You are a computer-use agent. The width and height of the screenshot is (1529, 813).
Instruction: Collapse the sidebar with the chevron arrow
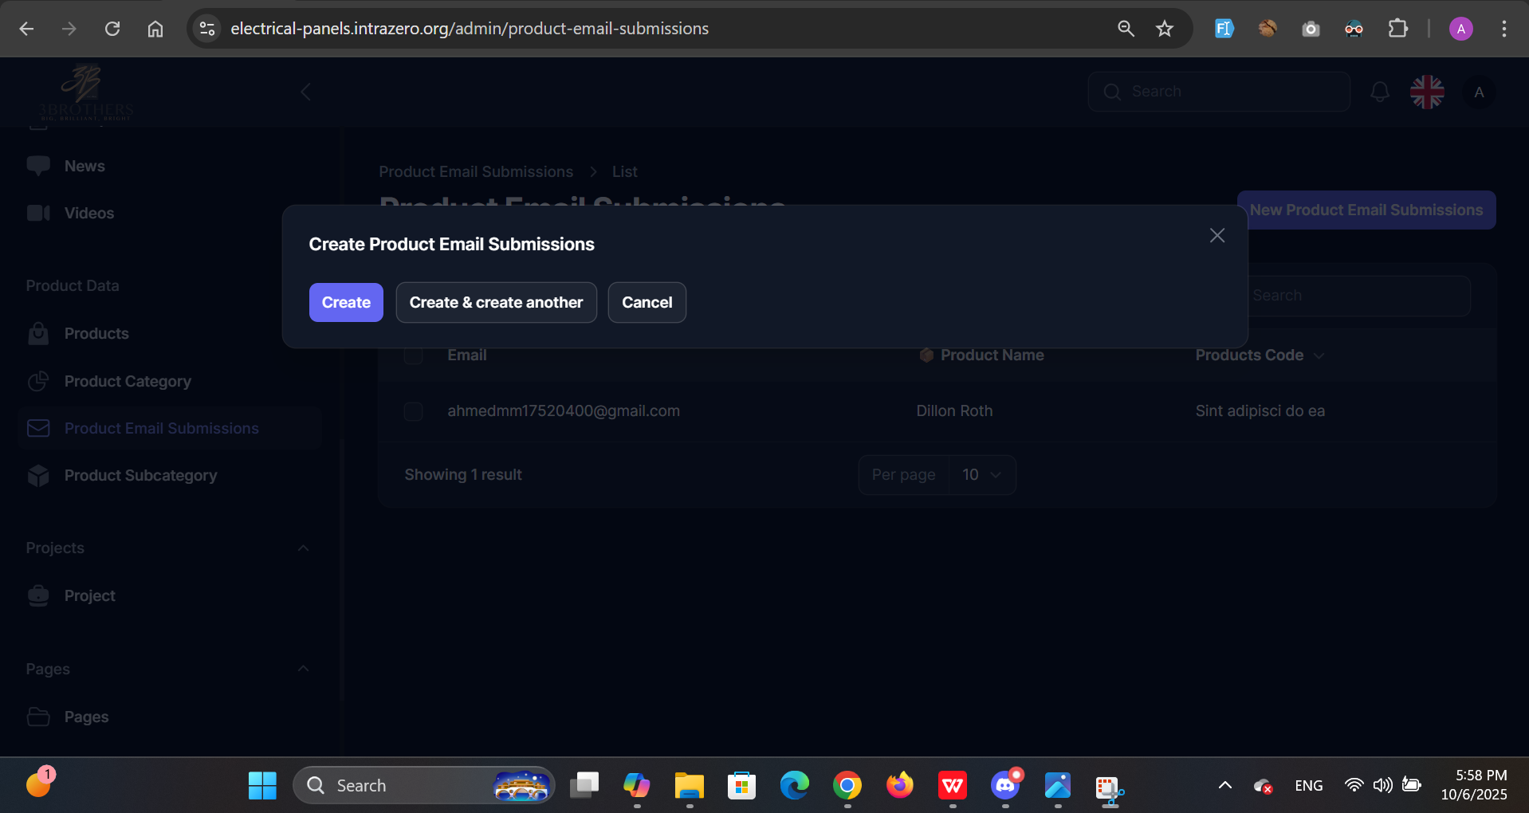tap(305, 92)
